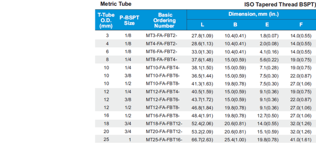The image size is (316, 144).
Task: Click ordering number MT25-FA-FBT16-
Action: coord(164,139)
